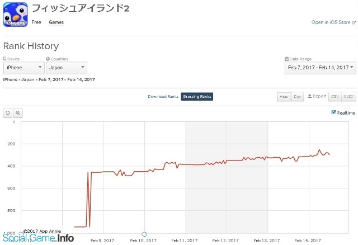The width and height of the screenshot is (358, 245).
Task: Switch chart granularity to Day
Action: coord(298,97)
